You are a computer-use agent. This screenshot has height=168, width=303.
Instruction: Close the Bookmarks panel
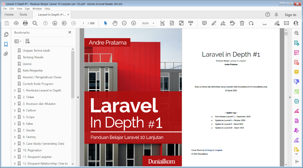point(70,32)
